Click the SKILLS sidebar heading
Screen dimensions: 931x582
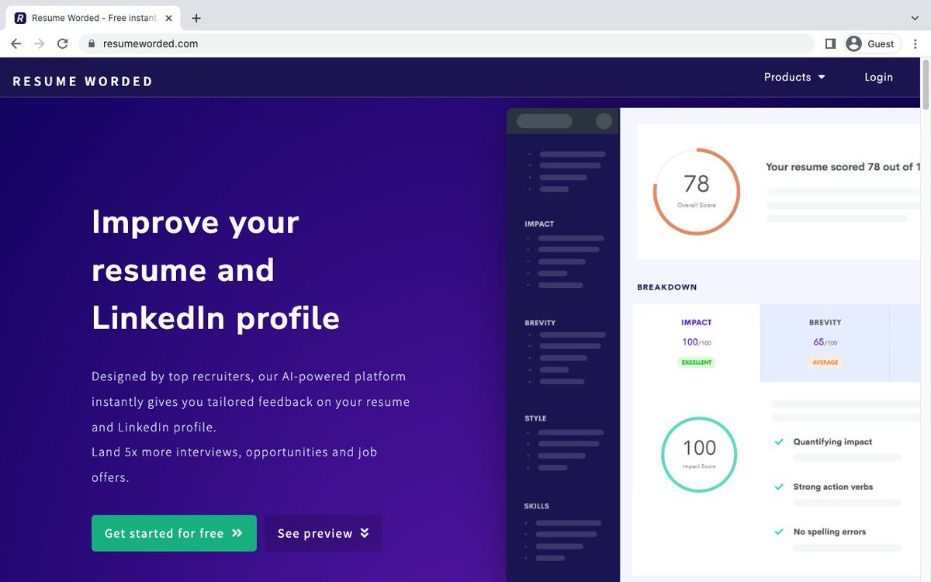coord(537,506)
